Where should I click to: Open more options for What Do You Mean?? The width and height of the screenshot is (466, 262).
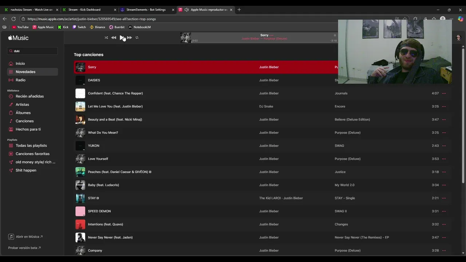(444, 132)
